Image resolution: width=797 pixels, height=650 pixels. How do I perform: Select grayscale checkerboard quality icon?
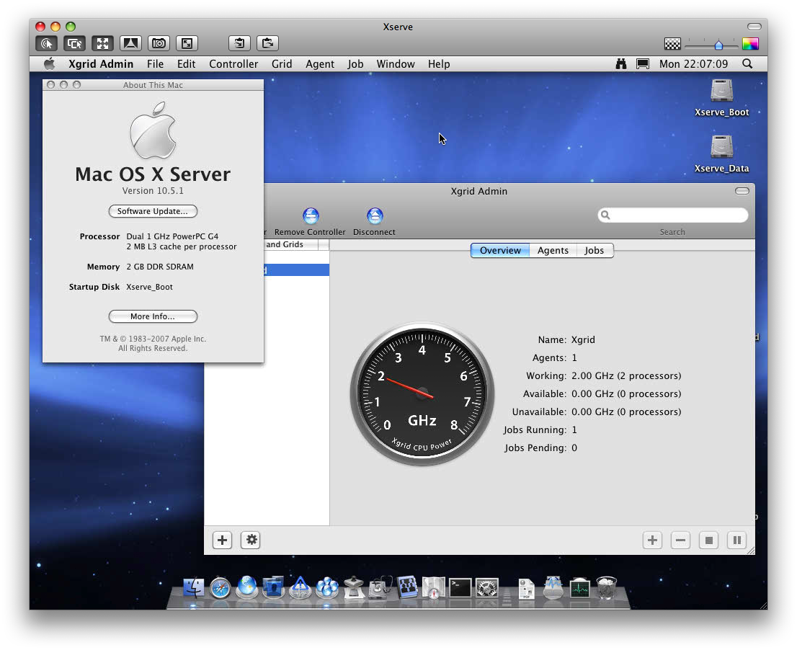[x=672, y=44]
